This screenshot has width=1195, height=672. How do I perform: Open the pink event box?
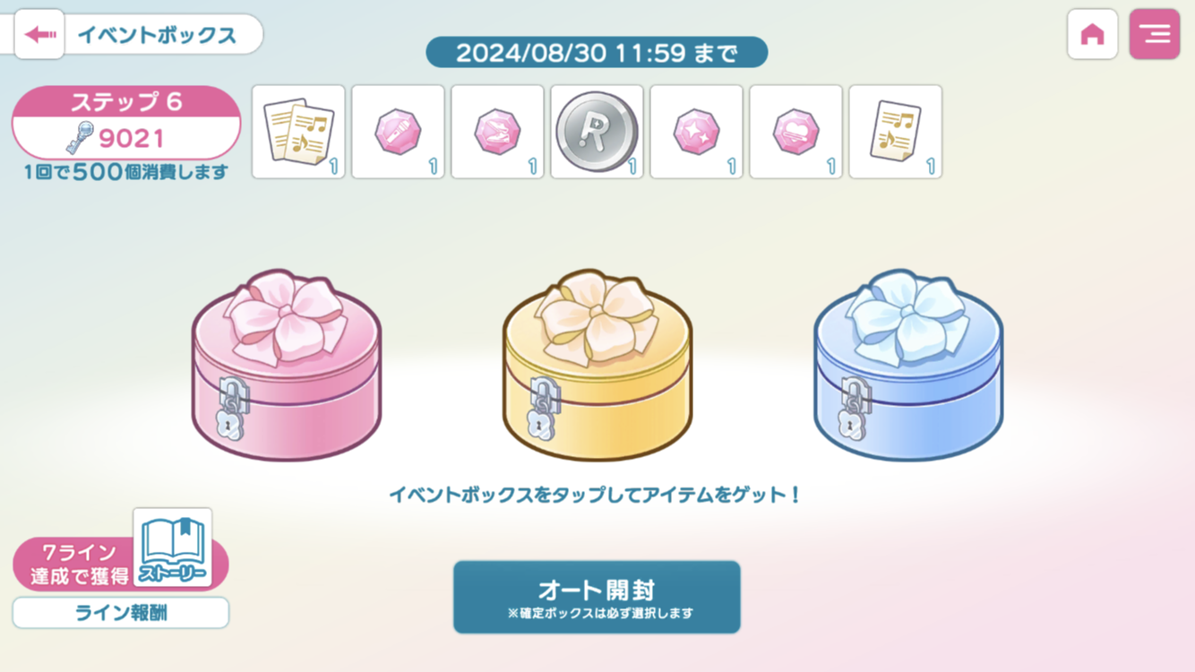coord(287,365)
